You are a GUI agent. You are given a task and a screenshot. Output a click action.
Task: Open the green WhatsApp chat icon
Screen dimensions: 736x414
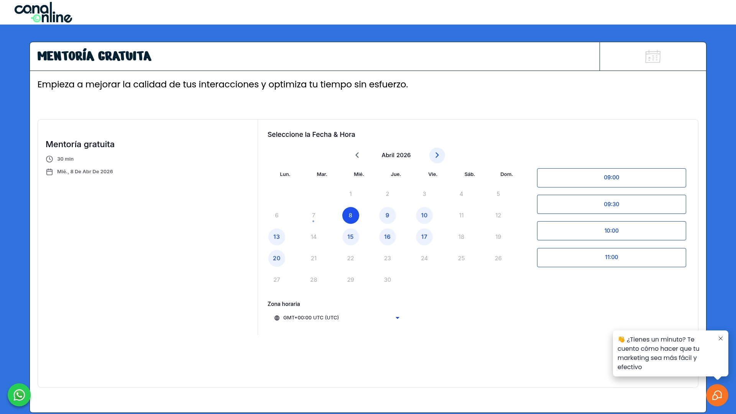pyautogui.click(x=19, y=395)
